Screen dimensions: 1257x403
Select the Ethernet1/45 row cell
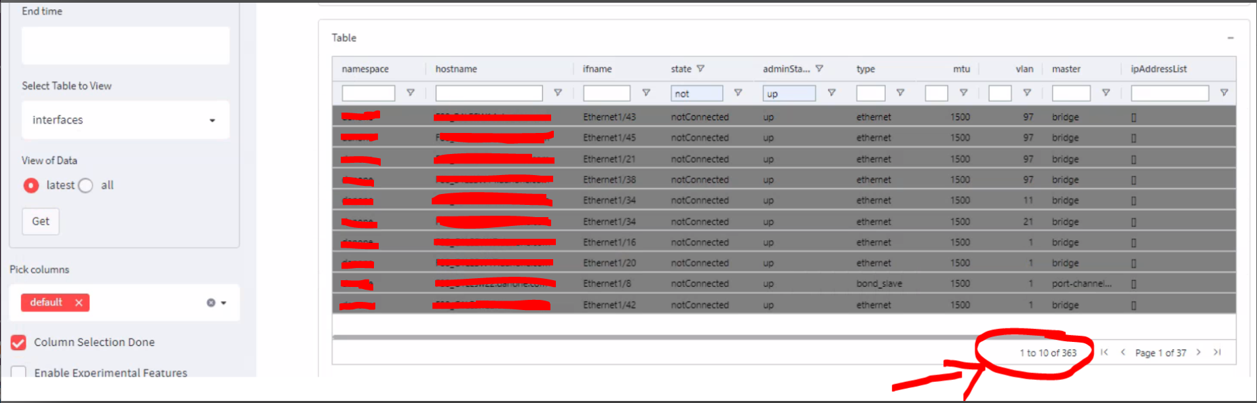coord(609,138)
